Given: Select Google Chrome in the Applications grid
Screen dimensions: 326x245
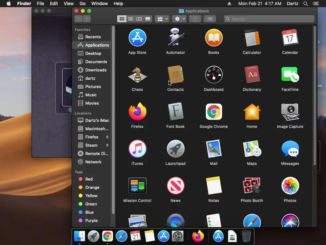Looking at the screenshot, I should pos(214,112).
